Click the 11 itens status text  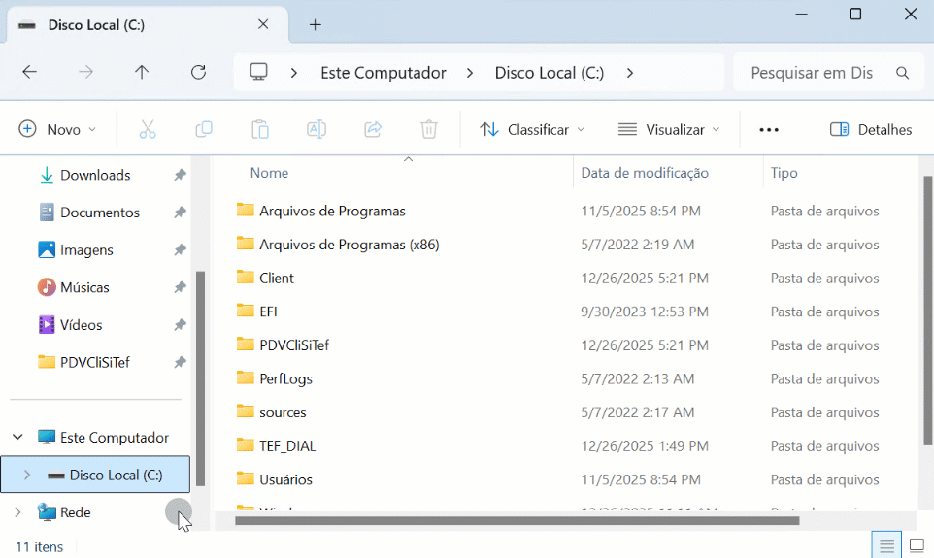[39, 546]
